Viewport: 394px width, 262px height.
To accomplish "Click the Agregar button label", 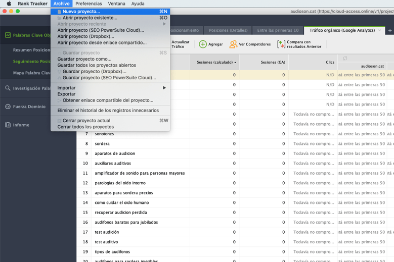I will coord(215,44).
